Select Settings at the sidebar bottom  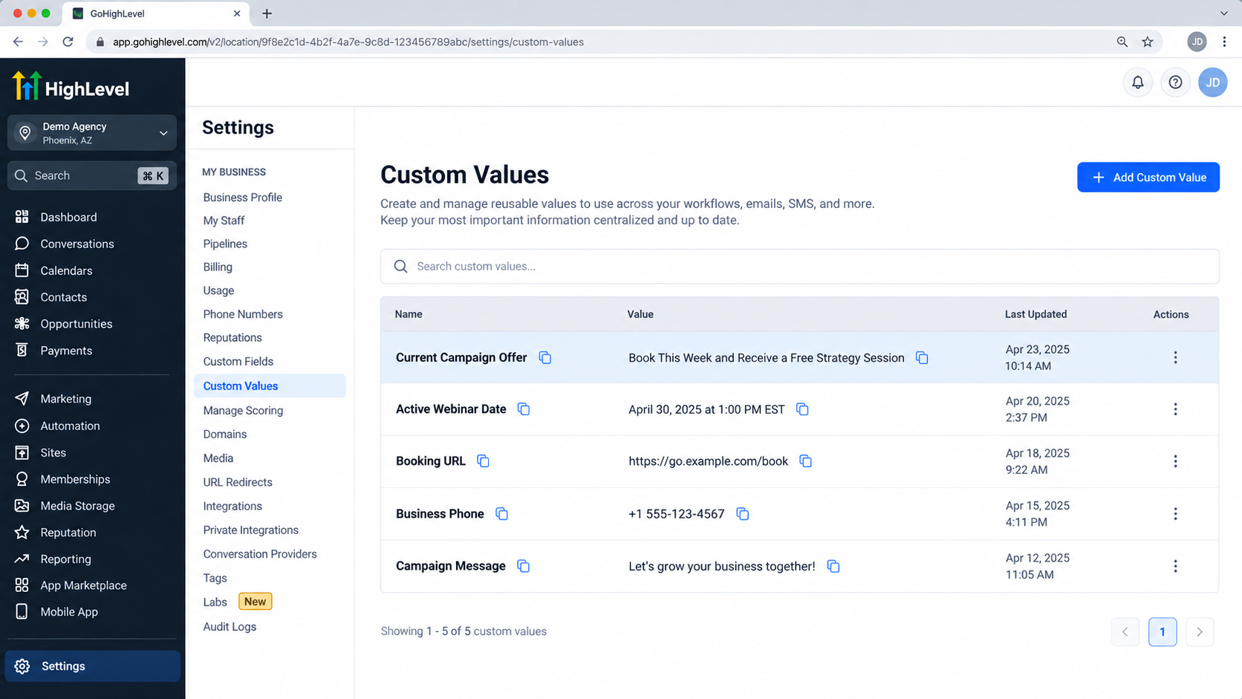(x=92, y=666)
